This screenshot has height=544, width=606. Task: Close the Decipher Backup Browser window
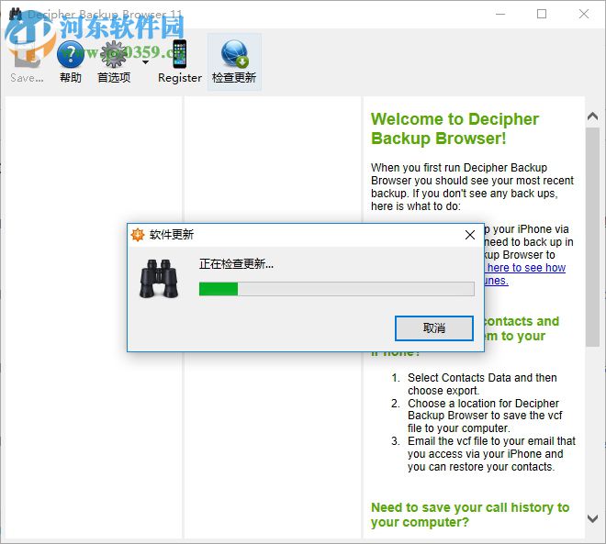click(x=584, y=15)
